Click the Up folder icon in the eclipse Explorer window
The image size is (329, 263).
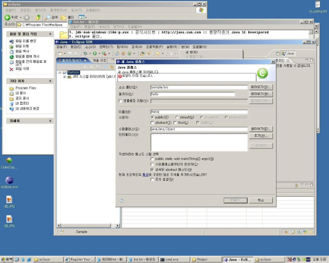[x=38, y=17]
